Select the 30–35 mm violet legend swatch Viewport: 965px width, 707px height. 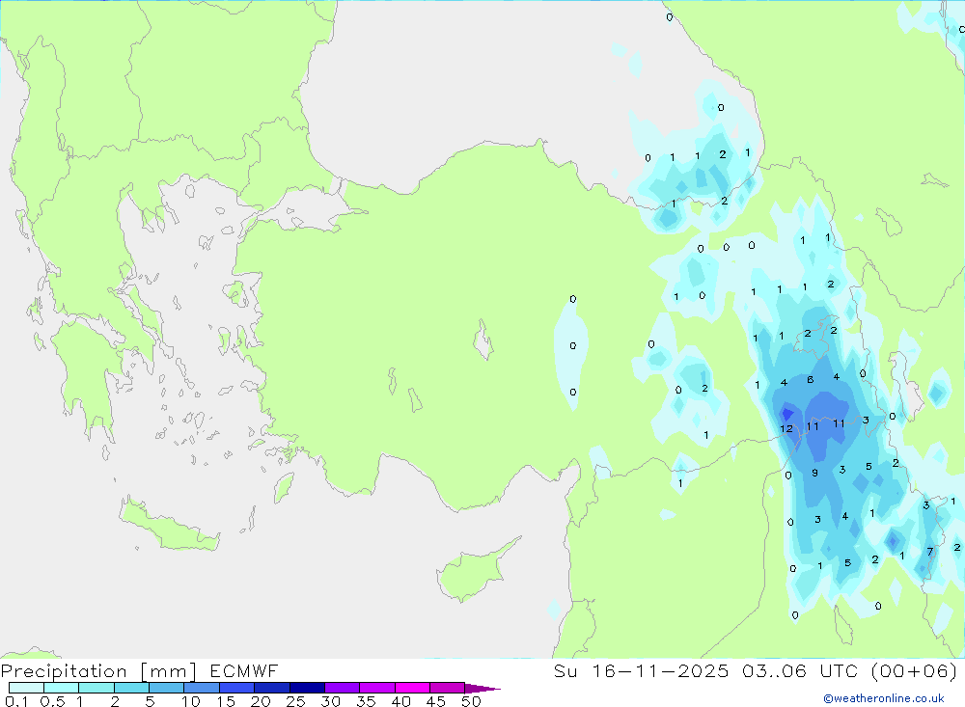(342, 688)
